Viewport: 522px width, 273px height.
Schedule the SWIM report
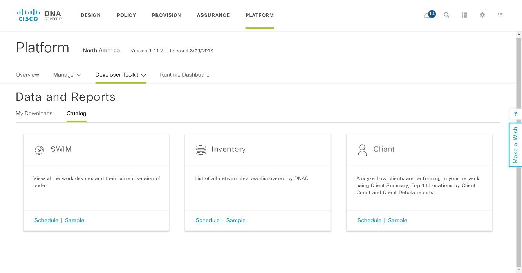click(x=46, y=220)
